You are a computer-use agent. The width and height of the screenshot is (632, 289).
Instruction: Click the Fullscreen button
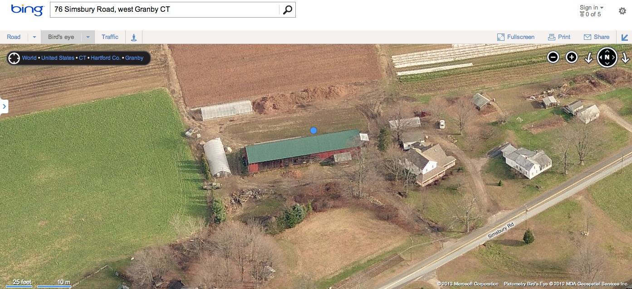pos(516,37)
